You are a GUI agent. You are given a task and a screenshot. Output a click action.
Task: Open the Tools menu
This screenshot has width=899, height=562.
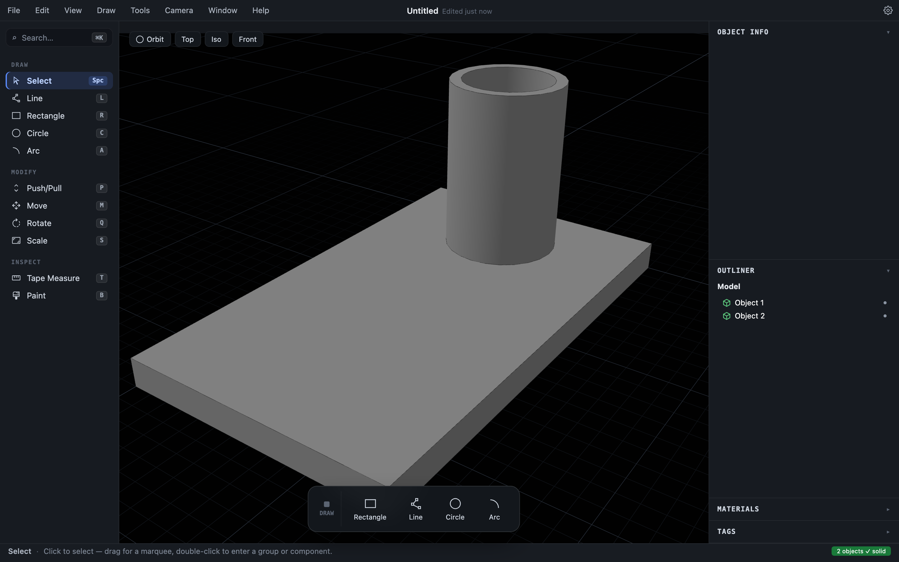click(140, 10)
